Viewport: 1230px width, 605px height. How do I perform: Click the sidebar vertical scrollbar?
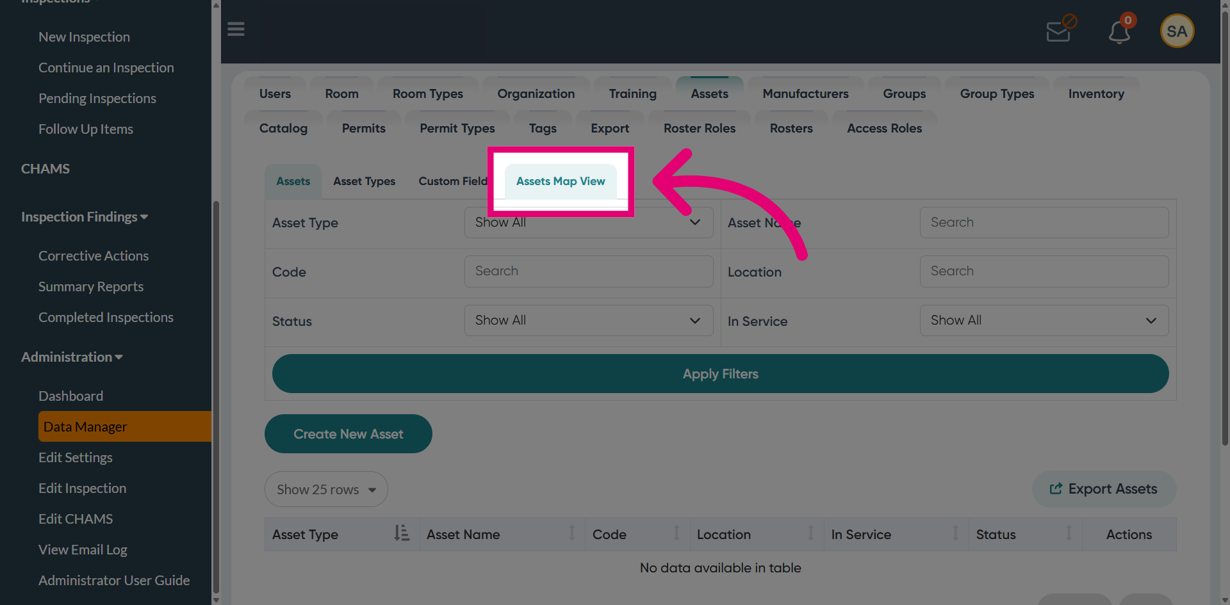click(x=216, y=397)
